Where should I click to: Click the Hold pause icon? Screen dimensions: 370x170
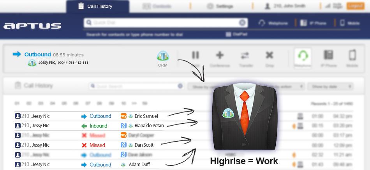tap(196, 55)
